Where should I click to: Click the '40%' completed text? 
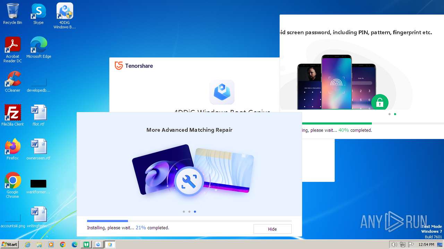click(x=344, y=130)
